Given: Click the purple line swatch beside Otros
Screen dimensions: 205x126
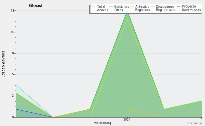Looking at the screenshot, I should pos(111,10).
